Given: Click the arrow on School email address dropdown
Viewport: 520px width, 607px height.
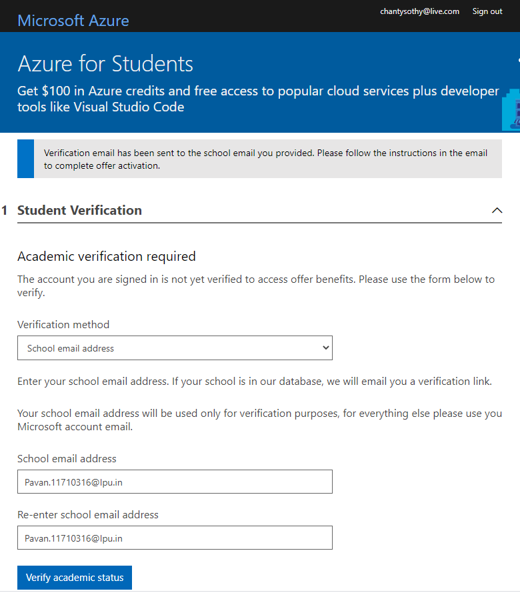Looking at the screenshot, I should pyautogui.click(x=325, y=348).
